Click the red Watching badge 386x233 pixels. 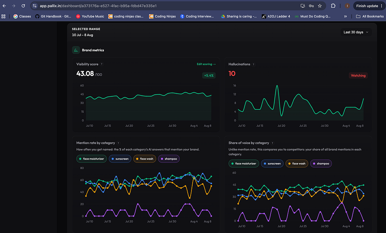(x=358, y=75)
